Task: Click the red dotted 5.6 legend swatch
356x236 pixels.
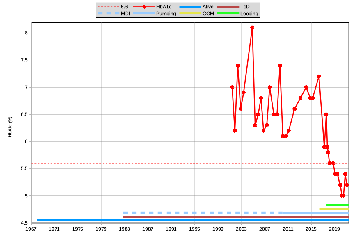Action: (x=109, y=7)
